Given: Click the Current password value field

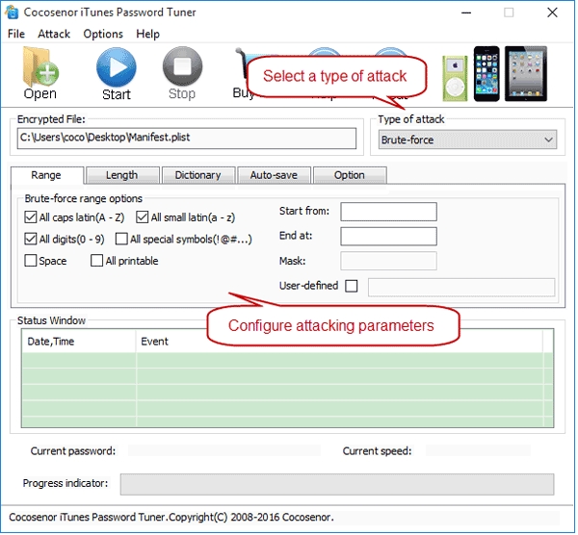Looking at the screenshot, I should point(224,450).
